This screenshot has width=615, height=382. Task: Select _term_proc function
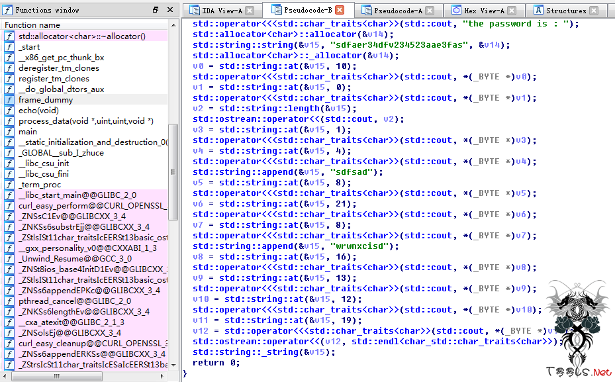(85, 184)
